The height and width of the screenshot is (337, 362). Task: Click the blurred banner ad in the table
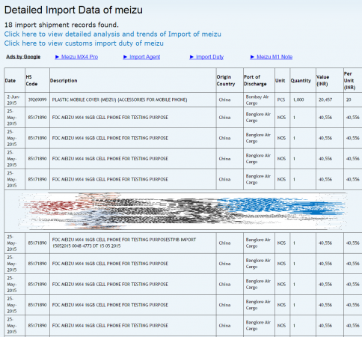coord(182,211)
